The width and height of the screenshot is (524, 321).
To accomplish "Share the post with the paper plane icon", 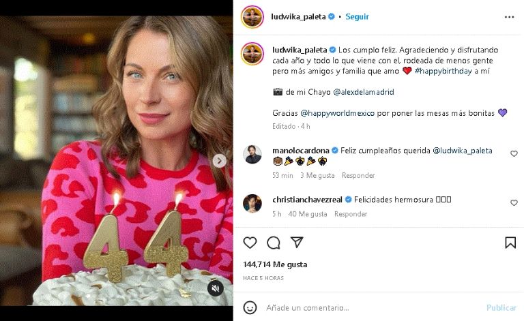I will click(297, 243).
